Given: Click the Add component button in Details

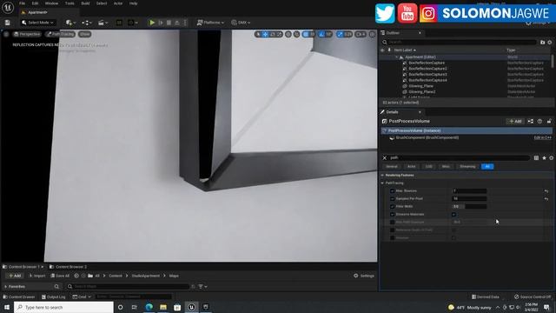Looking at the screenshot, I should (x=515, y=122).
